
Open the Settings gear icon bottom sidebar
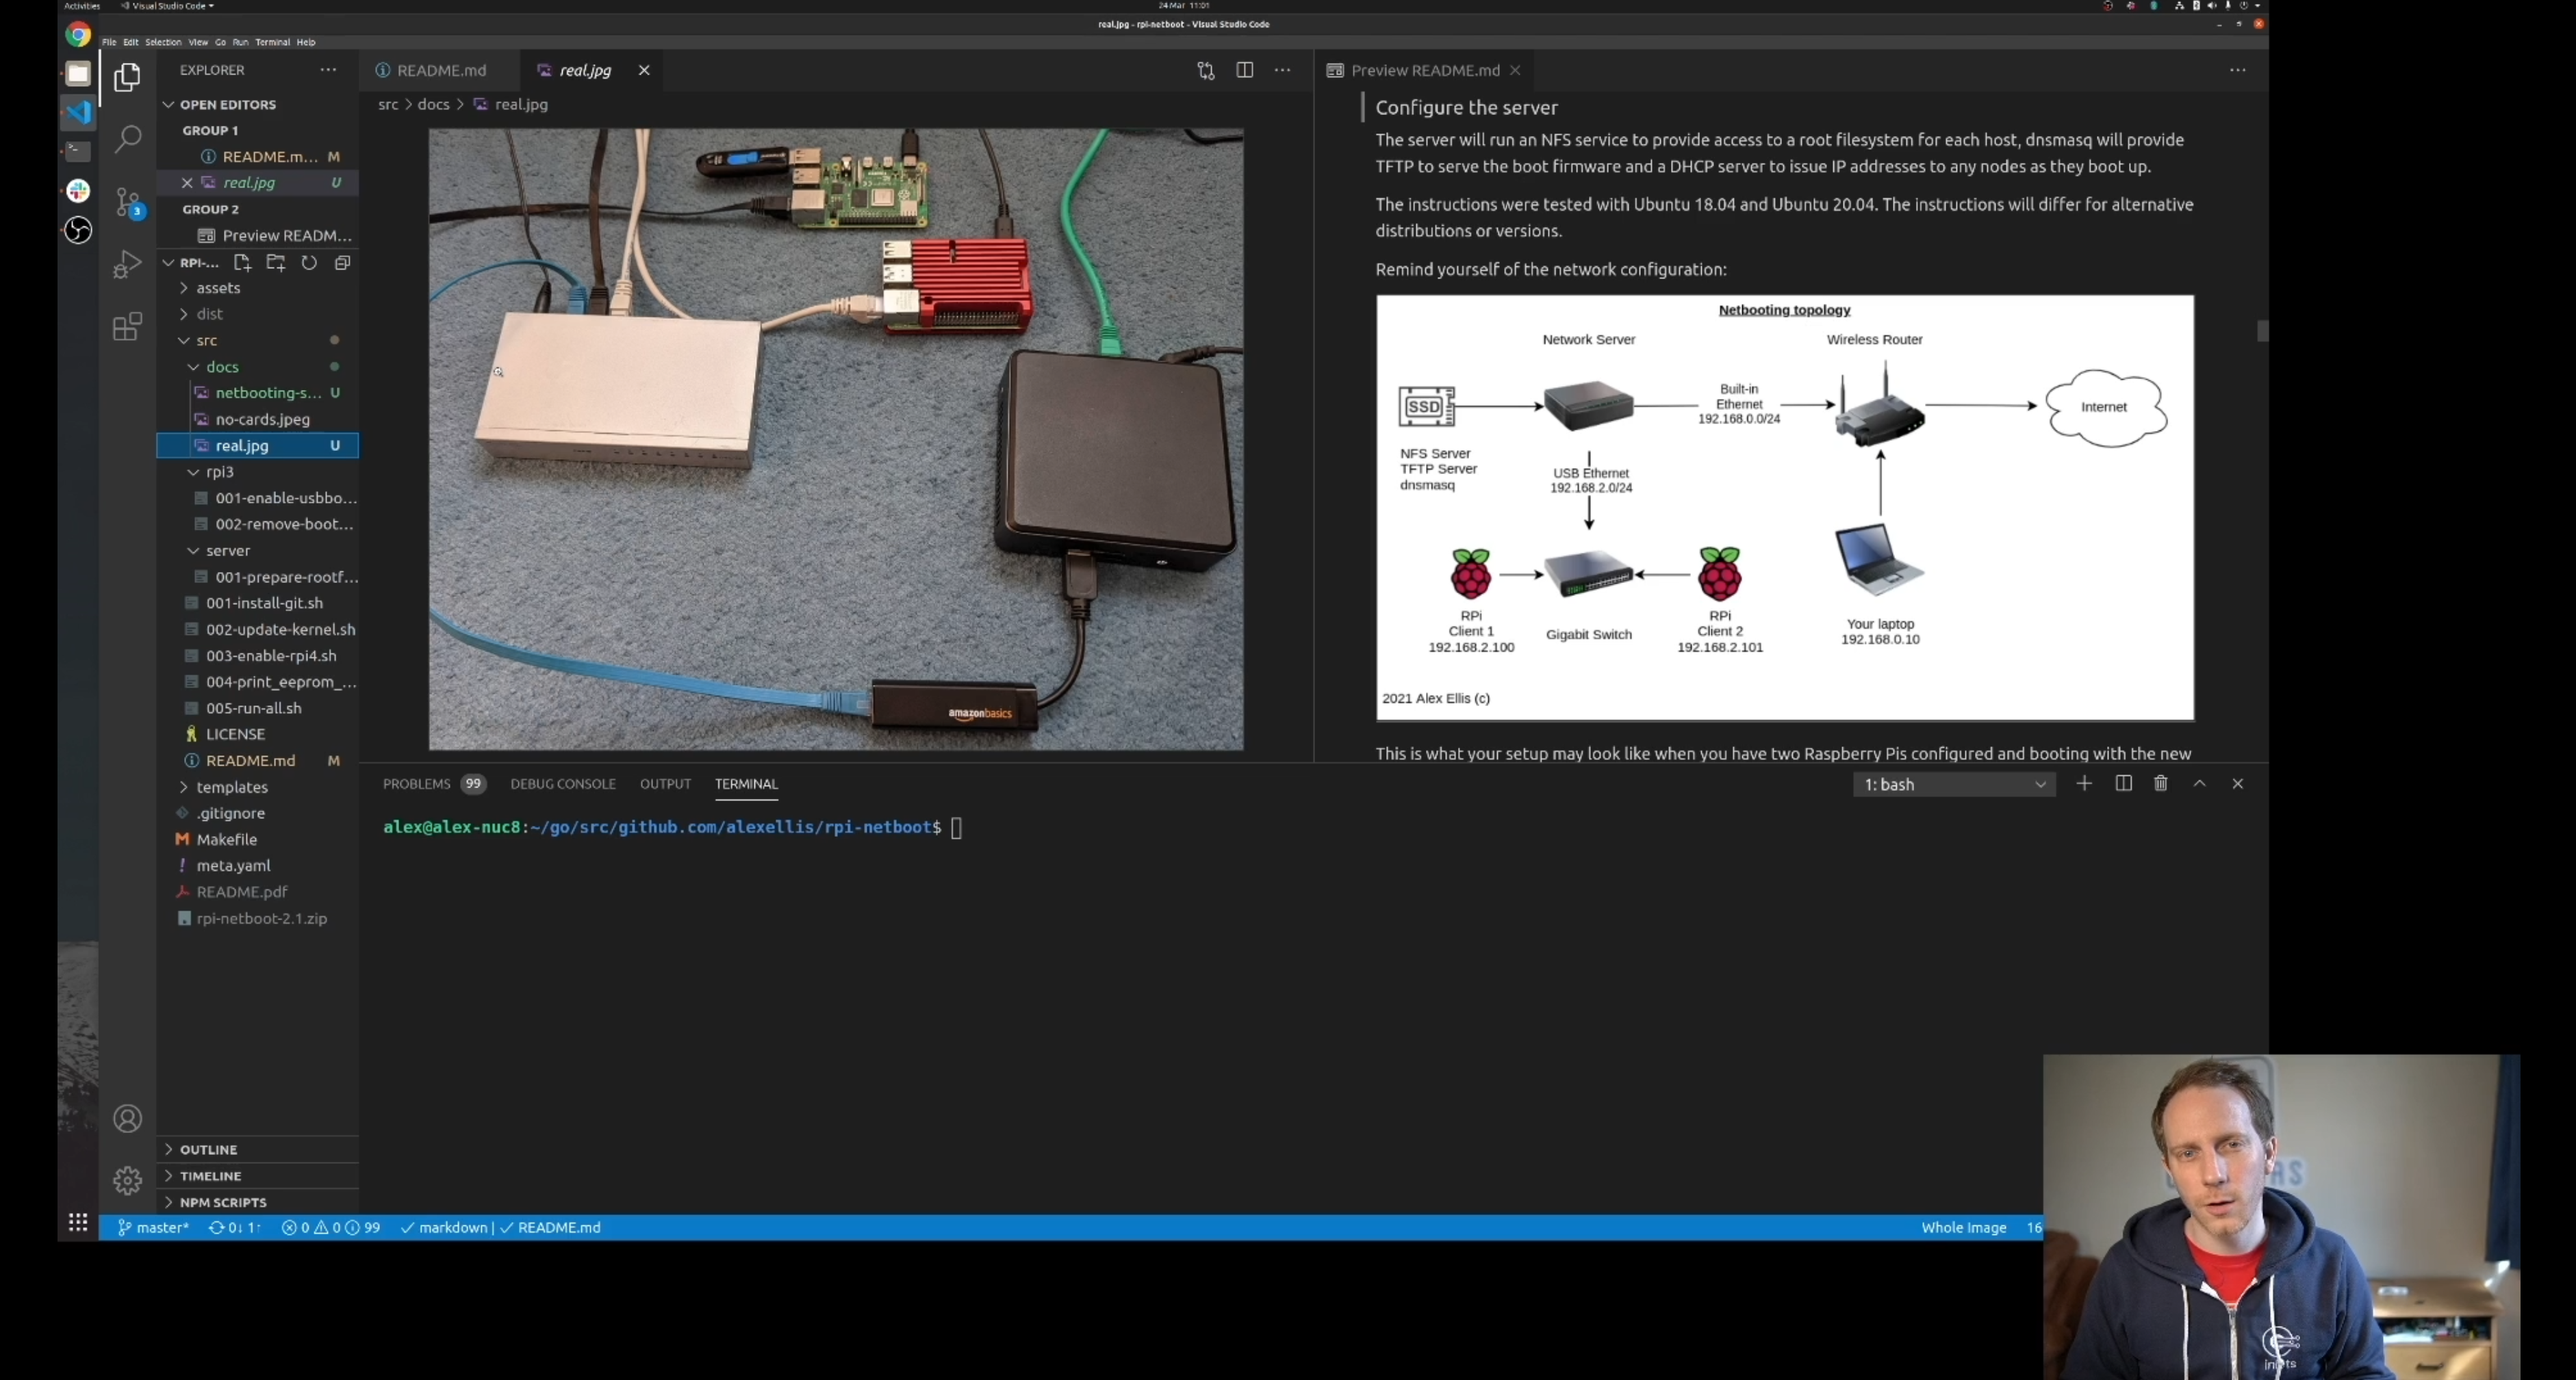tap(128, 1182)
